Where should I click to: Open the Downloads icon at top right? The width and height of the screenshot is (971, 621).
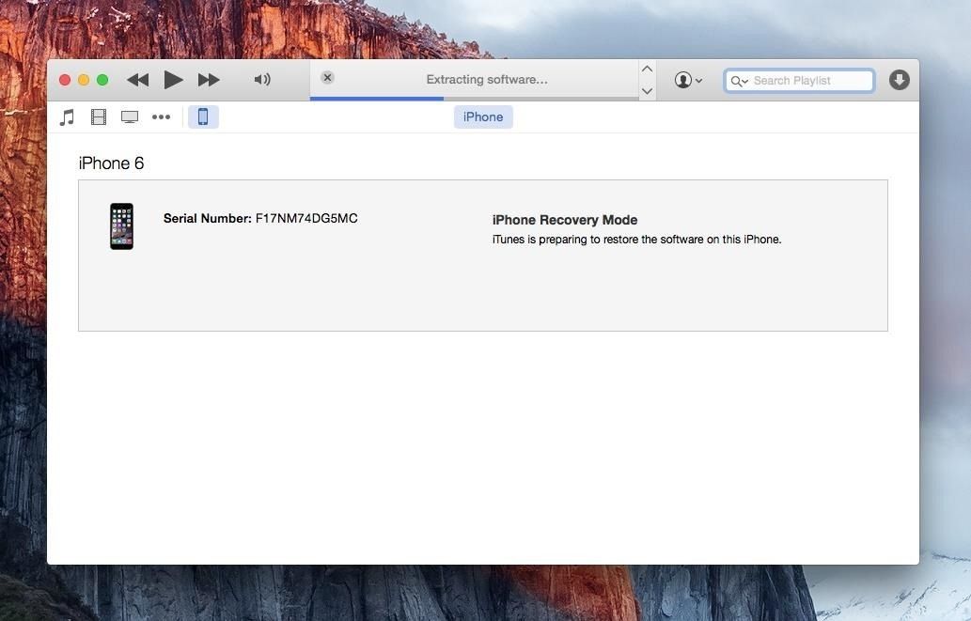pyautogui.click(x=899, y=80)
